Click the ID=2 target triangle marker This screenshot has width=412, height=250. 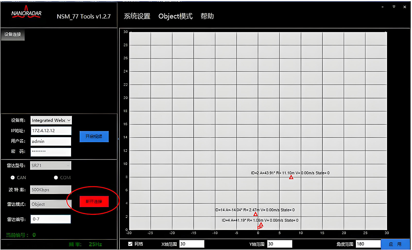pyautogui.click(x=291, y=177)
